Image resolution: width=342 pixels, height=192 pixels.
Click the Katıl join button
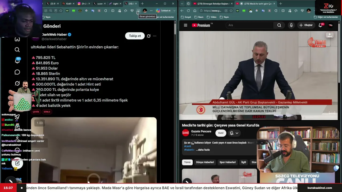point(221,133)
